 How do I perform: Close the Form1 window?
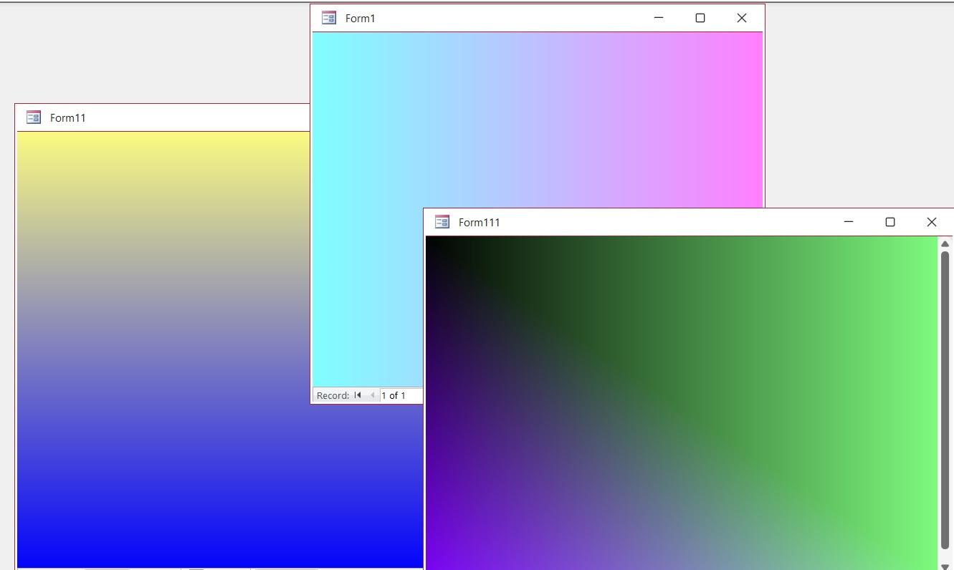pyautogui.click(x=742, y=18)
